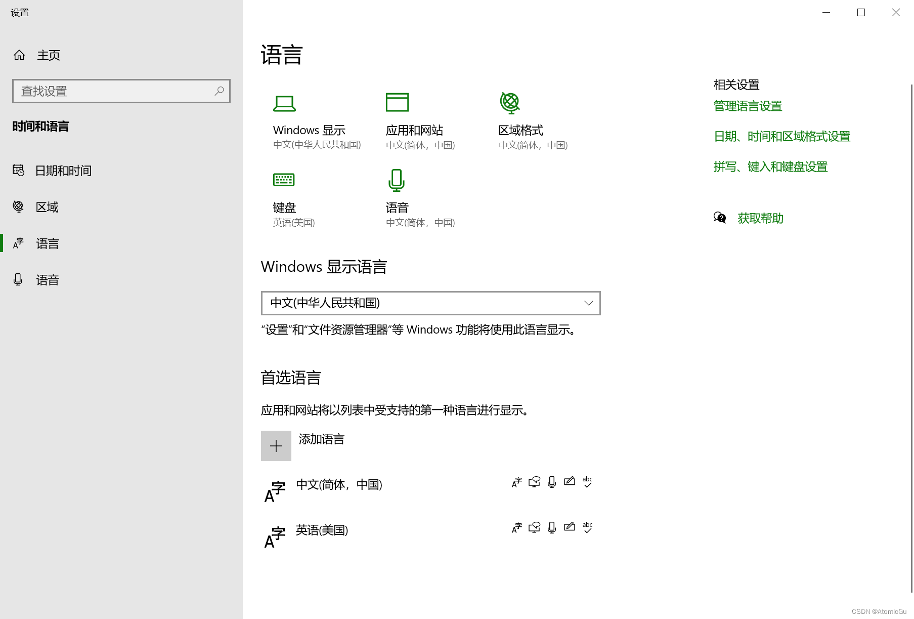
Task: Open the Windows 显示 tile label
Action: (x=309, y=130)
